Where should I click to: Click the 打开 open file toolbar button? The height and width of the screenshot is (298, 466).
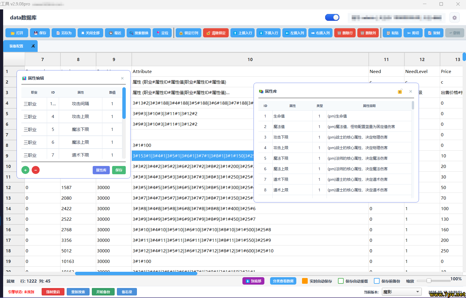click(17, 33)
